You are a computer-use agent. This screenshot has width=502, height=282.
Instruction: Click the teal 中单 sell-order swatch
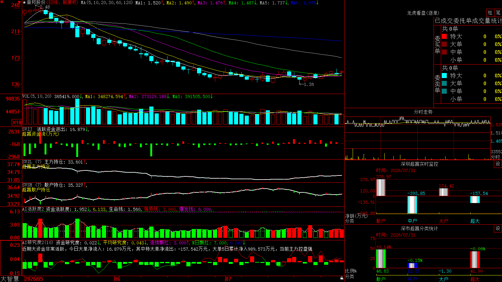tap(444, 91)
